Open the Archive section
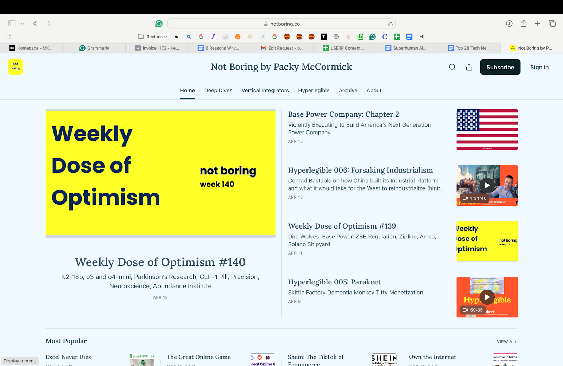The width and height of the screenshot is (563, 366). pyautogui.click(x=348, y=90)
